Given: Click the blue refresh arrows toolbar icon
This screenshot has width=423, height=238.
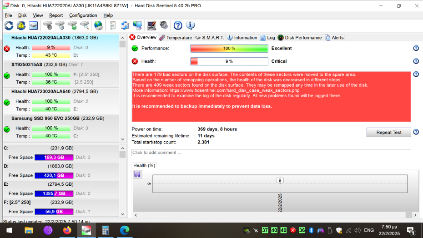Looking at the screenshot, I should (x=9, y=25).
